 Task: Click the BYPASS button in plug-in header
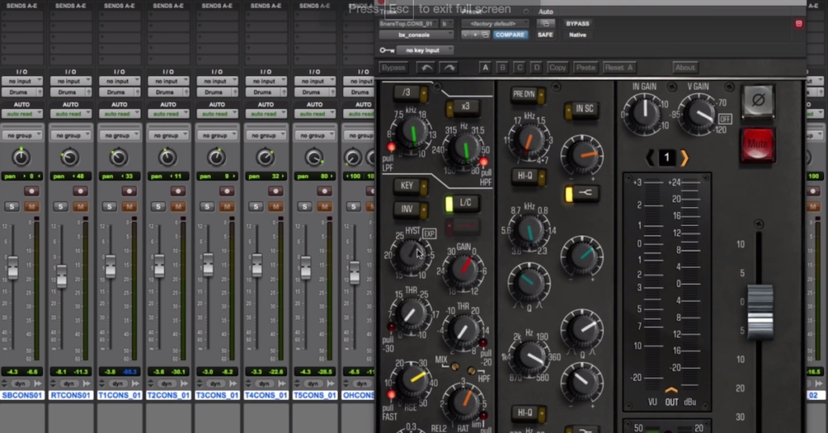coord(577,23)
